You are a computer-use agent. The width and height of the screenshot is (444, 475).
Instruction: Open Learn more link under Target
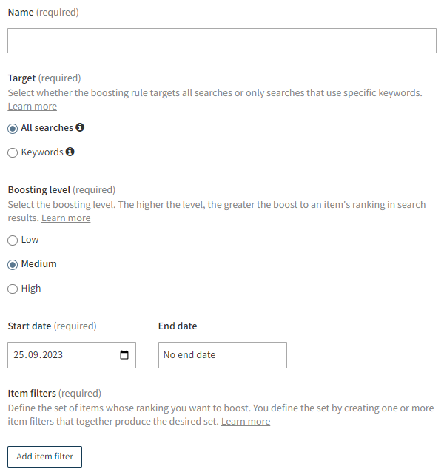point(32,107)
